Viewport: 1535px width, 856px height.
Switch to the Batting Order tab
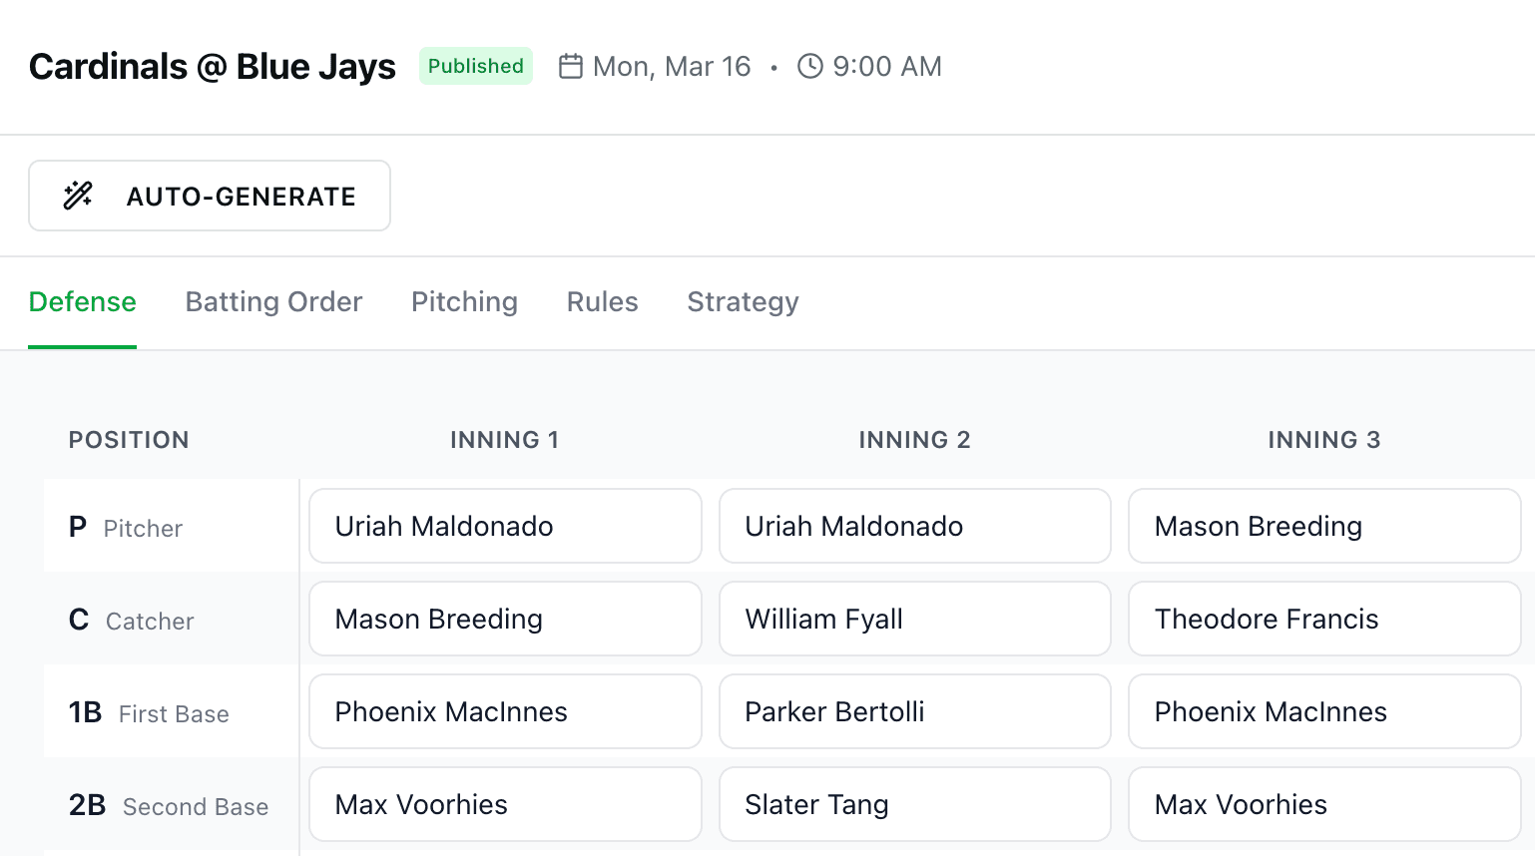(x=273, y=301)
